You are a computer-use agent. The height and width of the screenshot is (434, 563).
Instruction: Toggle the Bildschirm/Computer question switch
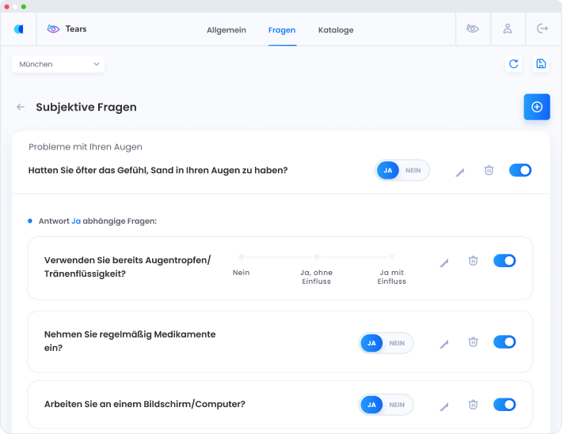click(504, 405)
